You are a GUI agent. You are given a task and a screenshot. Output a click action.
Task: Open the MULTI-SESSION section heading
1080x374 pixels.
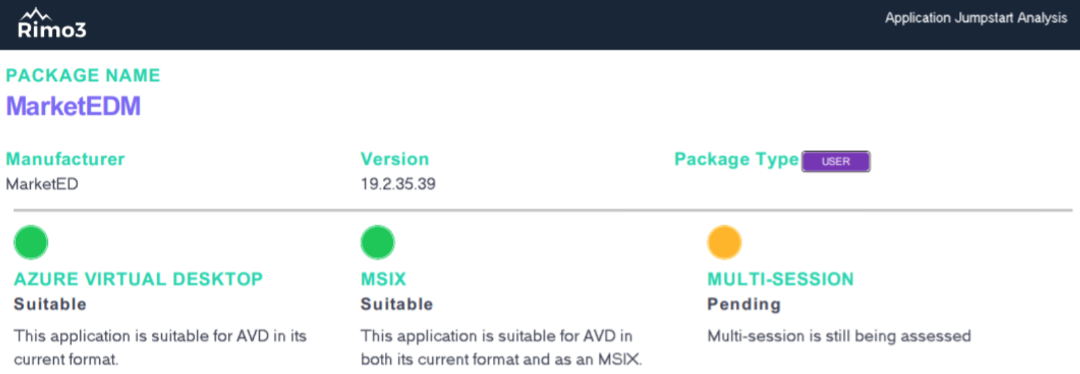[780, 279]
